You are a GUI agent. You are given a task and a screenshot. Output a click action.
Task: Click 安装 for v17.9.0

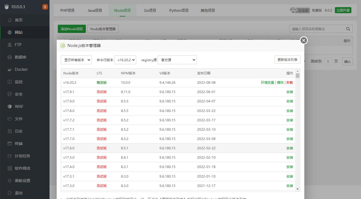click(x=290, y=101)
